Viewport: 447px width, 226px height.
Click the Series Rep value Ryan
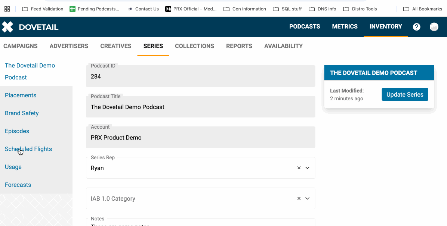coord(97,168)
